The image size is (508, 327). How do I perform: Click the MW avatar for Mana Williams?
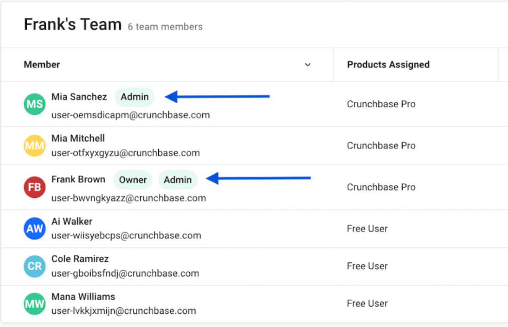[34, 304]
